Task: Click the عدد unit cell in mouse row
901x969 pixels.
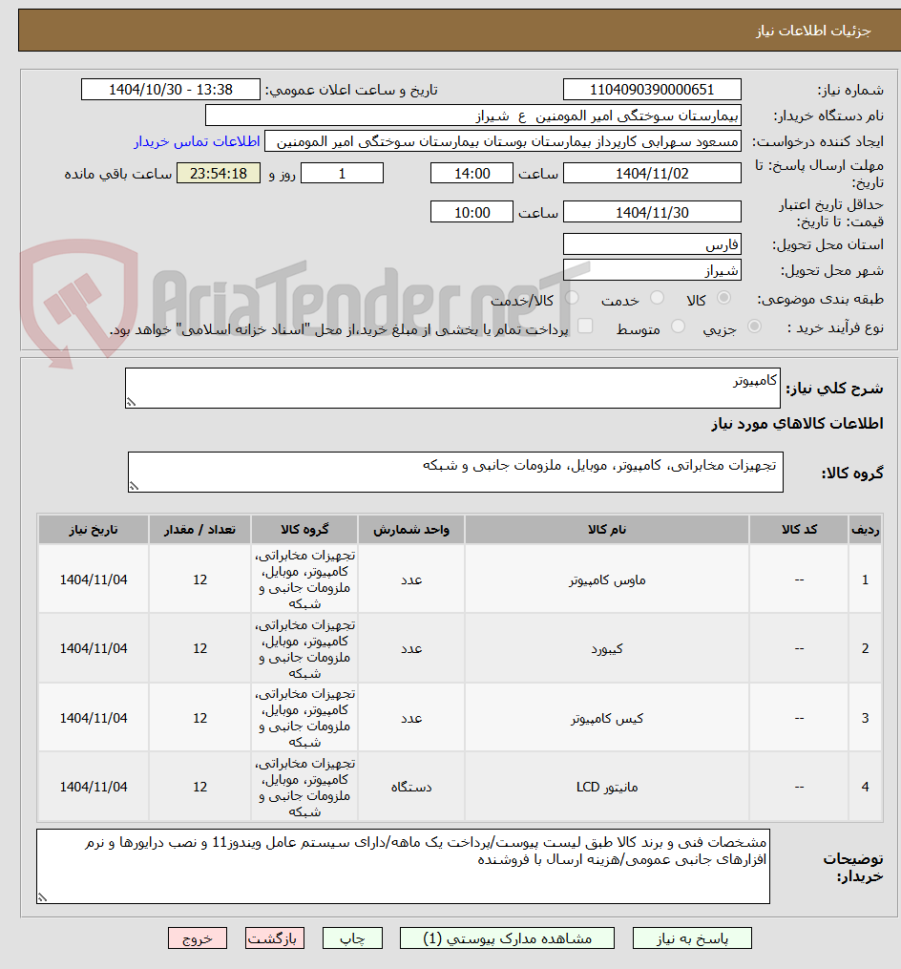Action: point(411,579)
